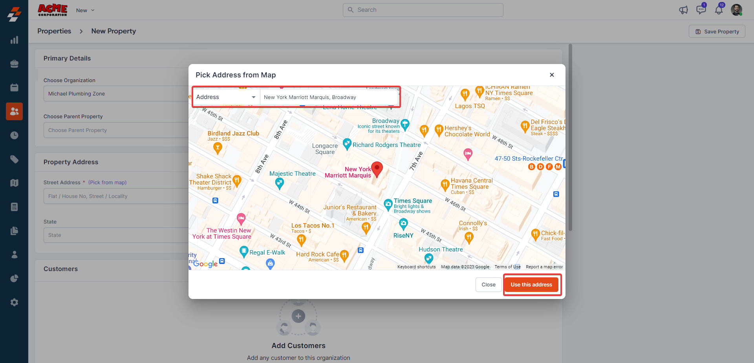754x363 pixels.
Task: Click Report a map error link
Action: tap(544, 267)
